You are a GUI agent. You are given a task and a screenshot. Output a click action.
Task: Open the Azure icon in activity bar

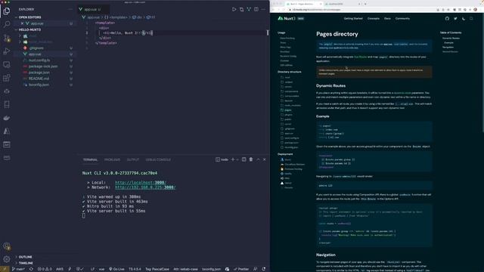pyautogui.click(x=7, y=131)
